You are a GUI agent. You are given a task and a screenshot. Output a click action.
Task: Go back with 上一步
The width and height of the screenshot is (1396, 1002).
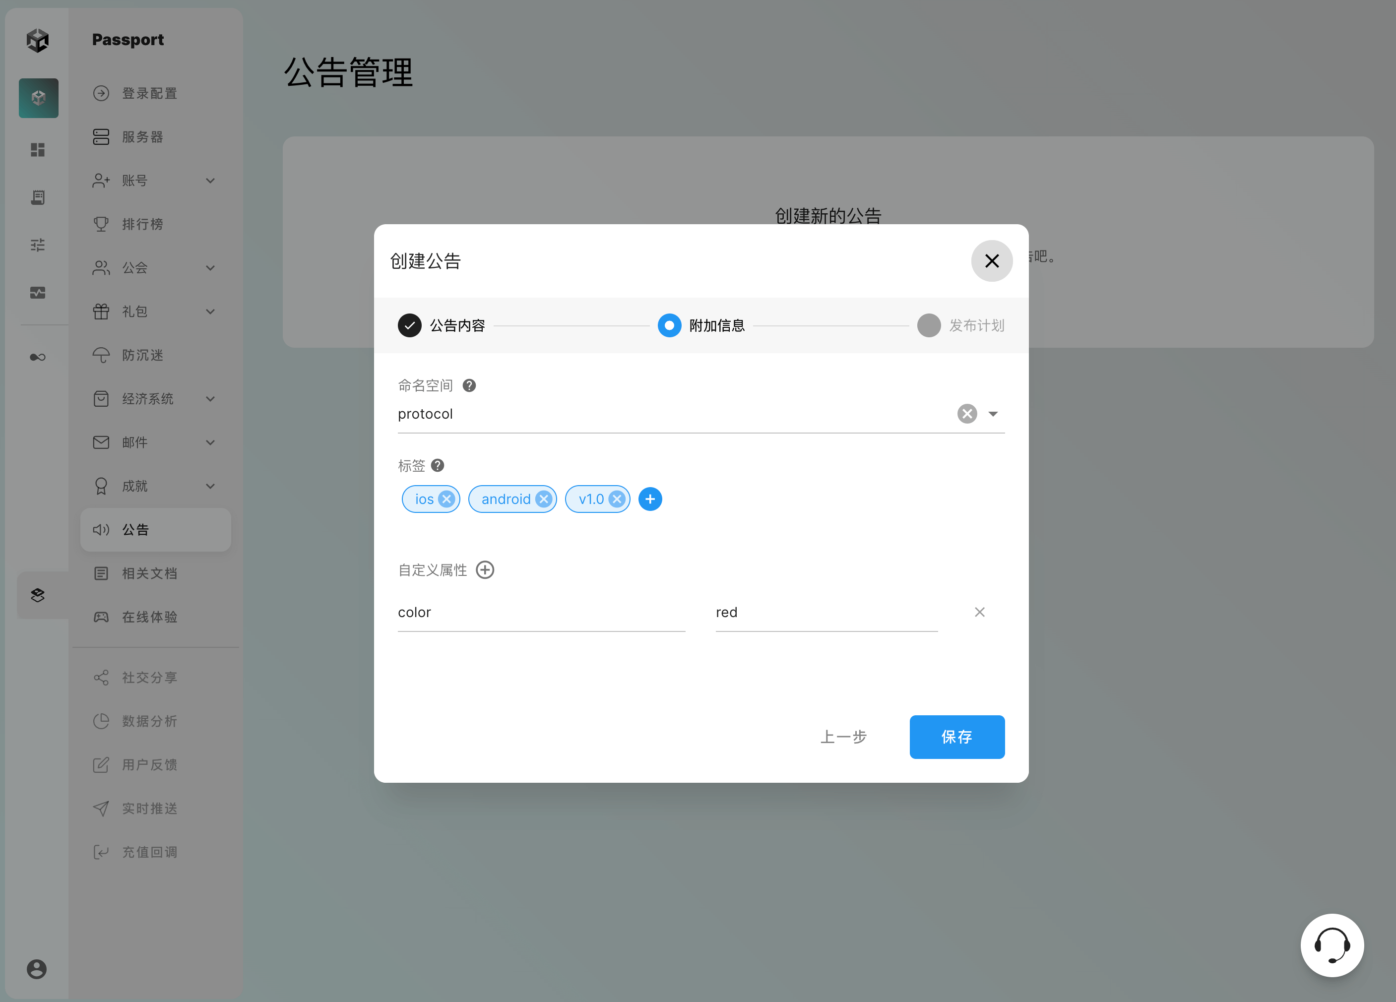tap(843, 737)
